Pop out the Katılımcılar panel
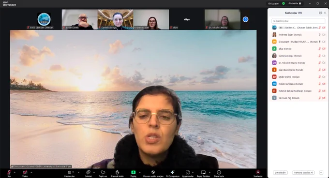The width and height of the screenshot is (329, 178). coord(320,13)
